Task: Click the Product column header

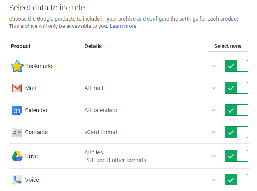Action: [21, 46]
